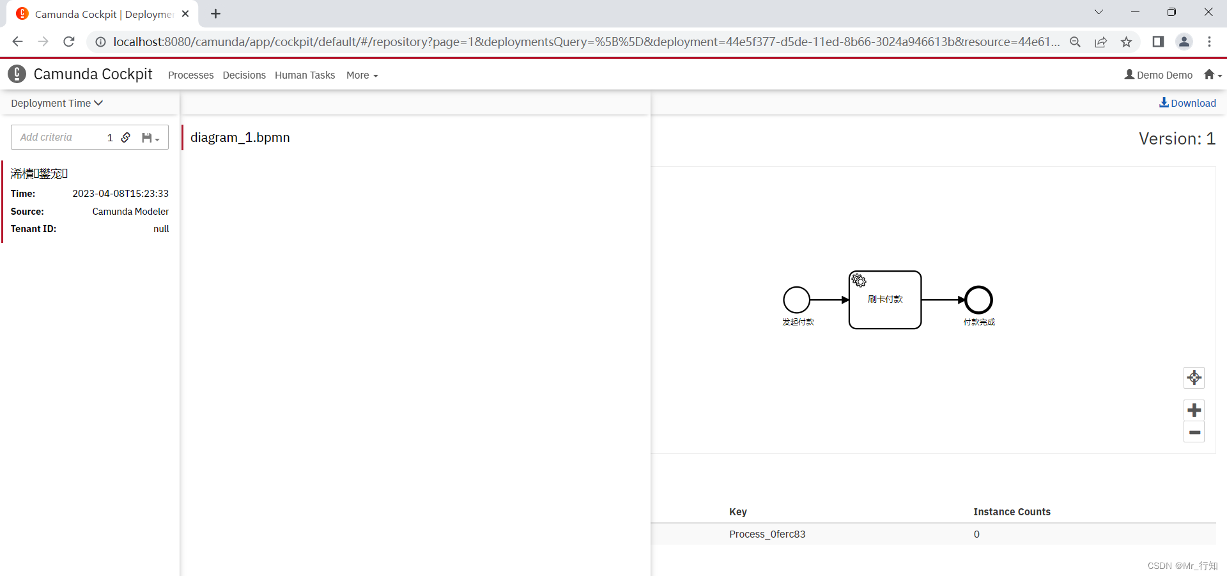Click the Camunda Modeler source value

tap(130, 212)
